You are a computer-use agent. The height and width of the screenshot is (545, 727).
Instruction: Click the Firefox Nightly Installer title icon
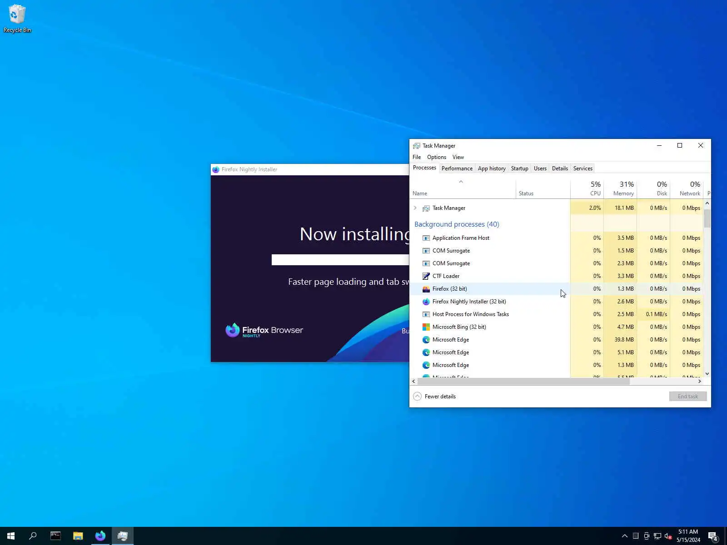(x=216, y=169)
